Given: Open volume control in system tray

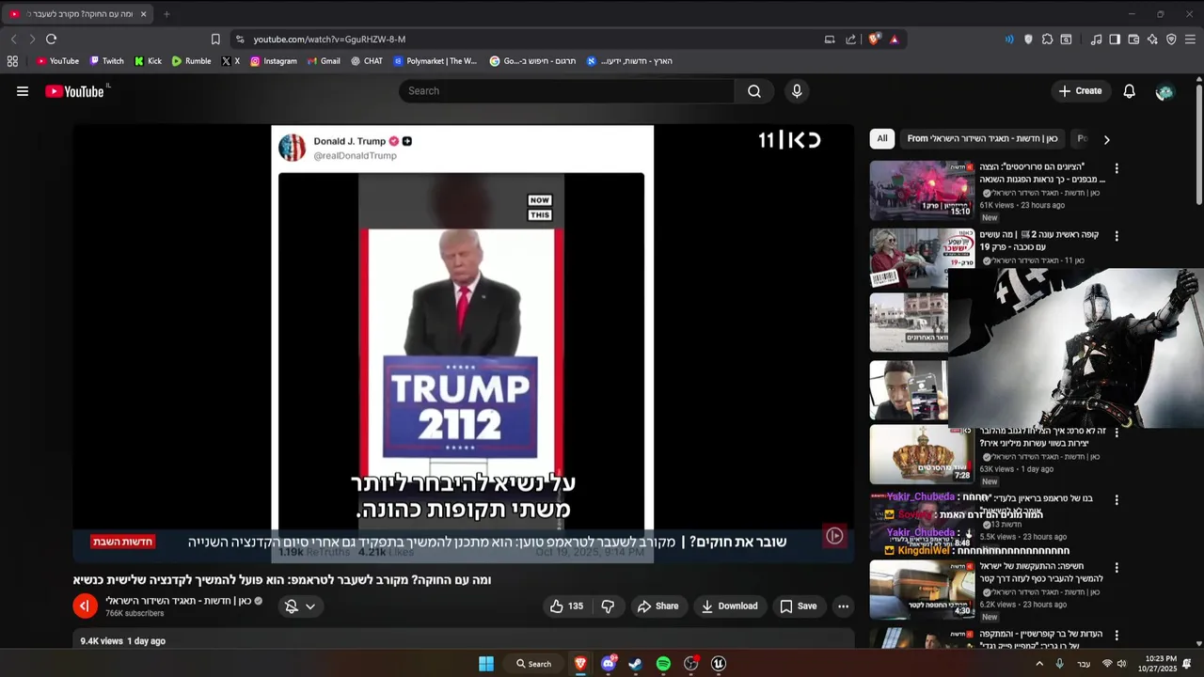Looking at the screenshot, I should point(1121,664).
